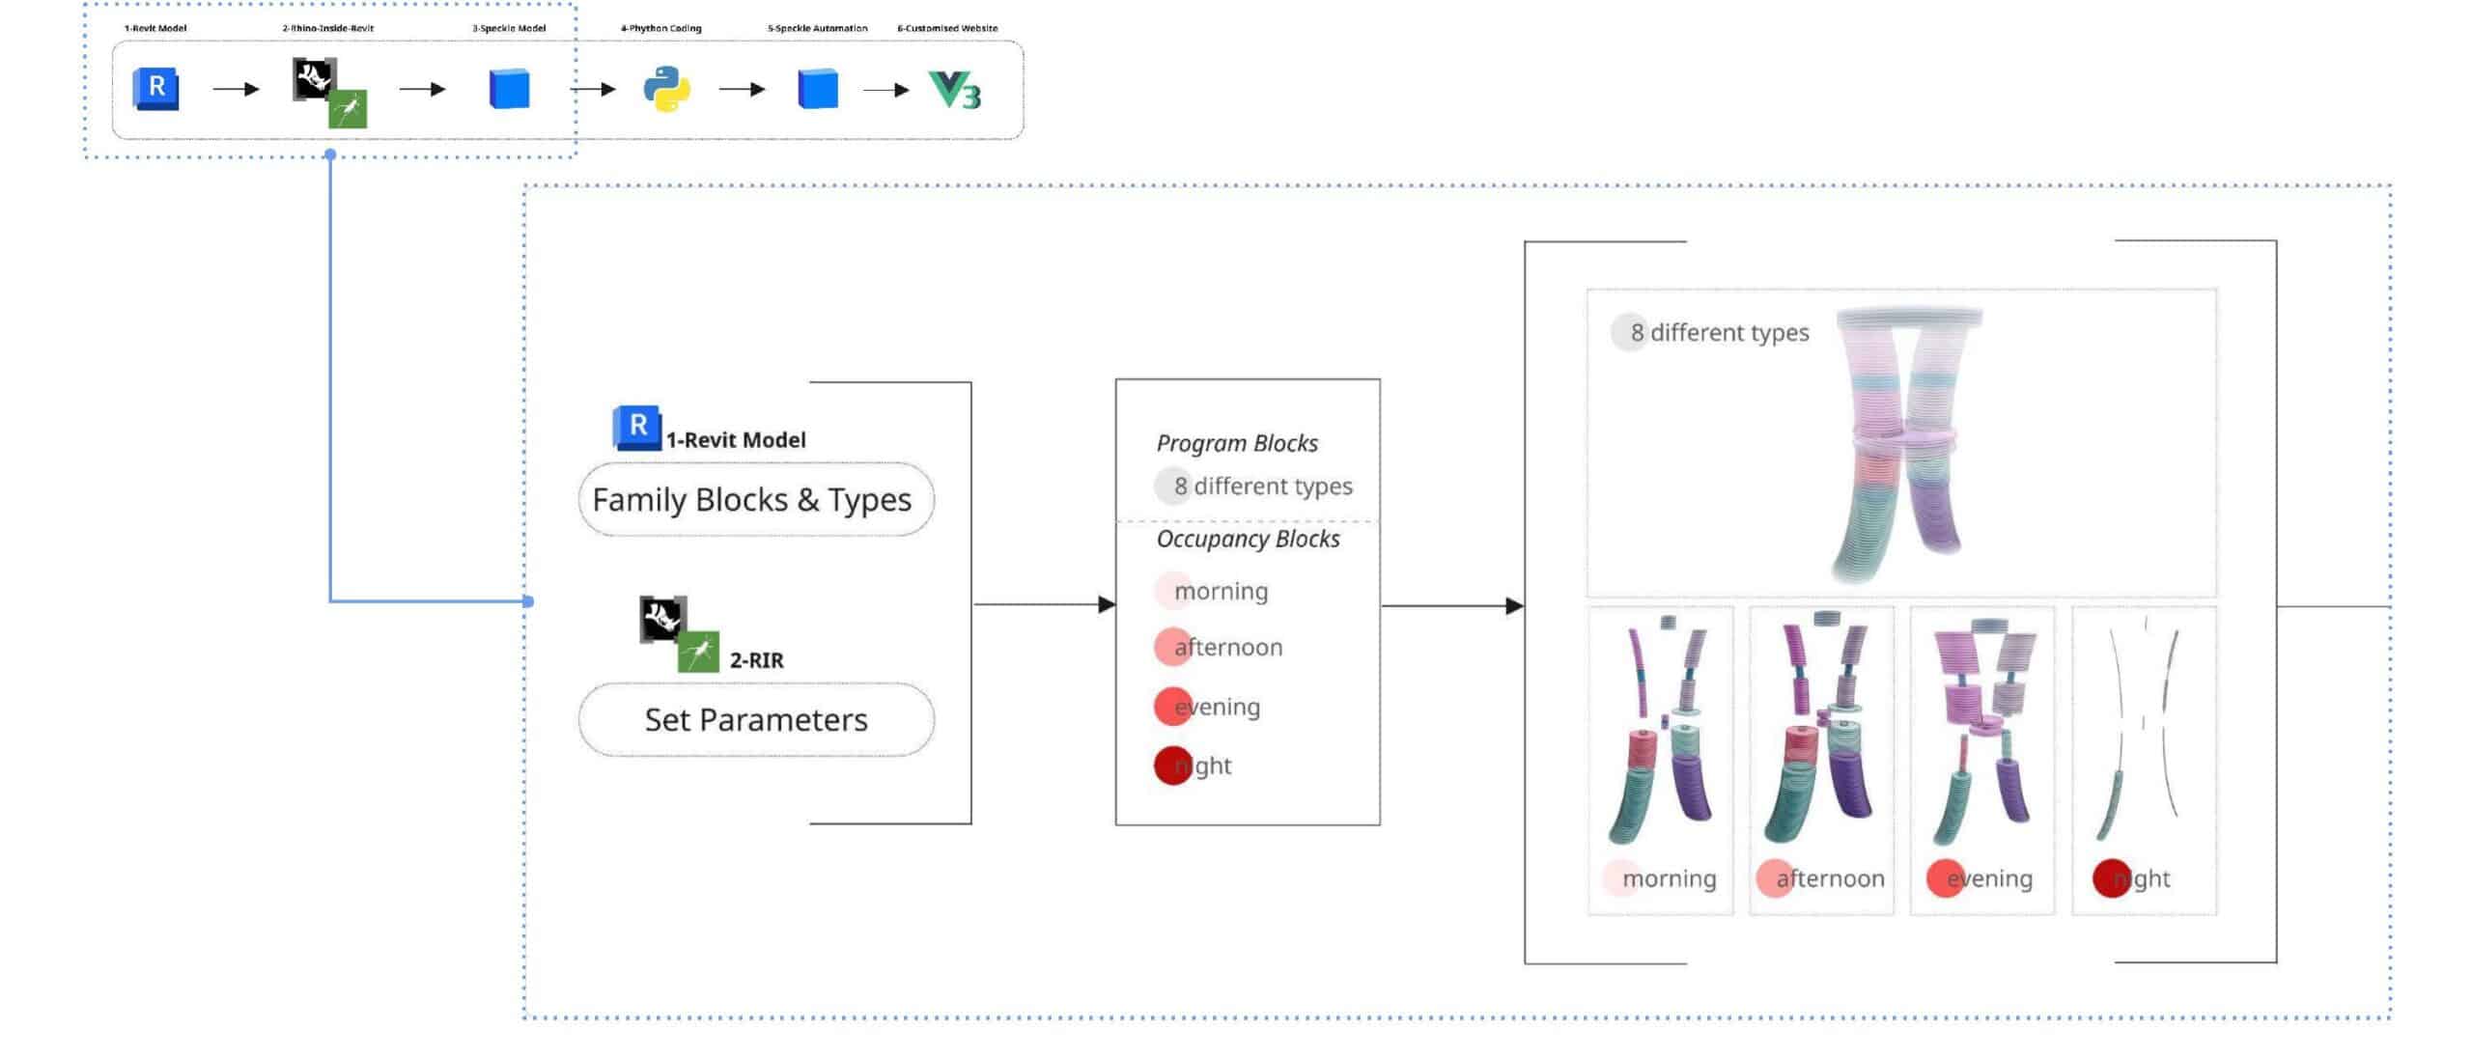The height and width of the screenshot is (1058, 2472).
Task: Click the Program Blocks heading
Action: (1237, 443)
